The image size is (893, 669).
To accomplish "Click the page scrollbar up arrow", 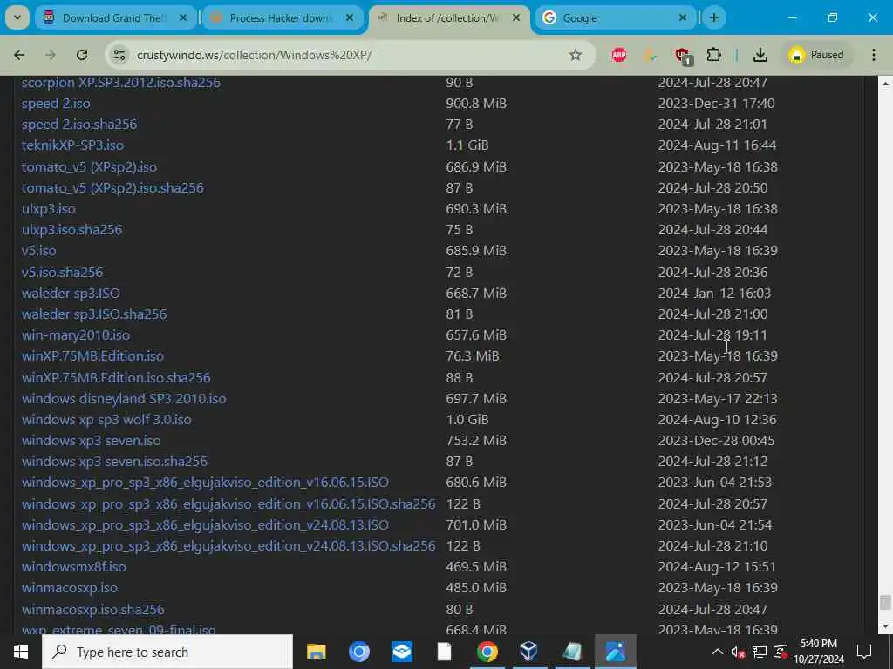I will [x=885, y=84].
